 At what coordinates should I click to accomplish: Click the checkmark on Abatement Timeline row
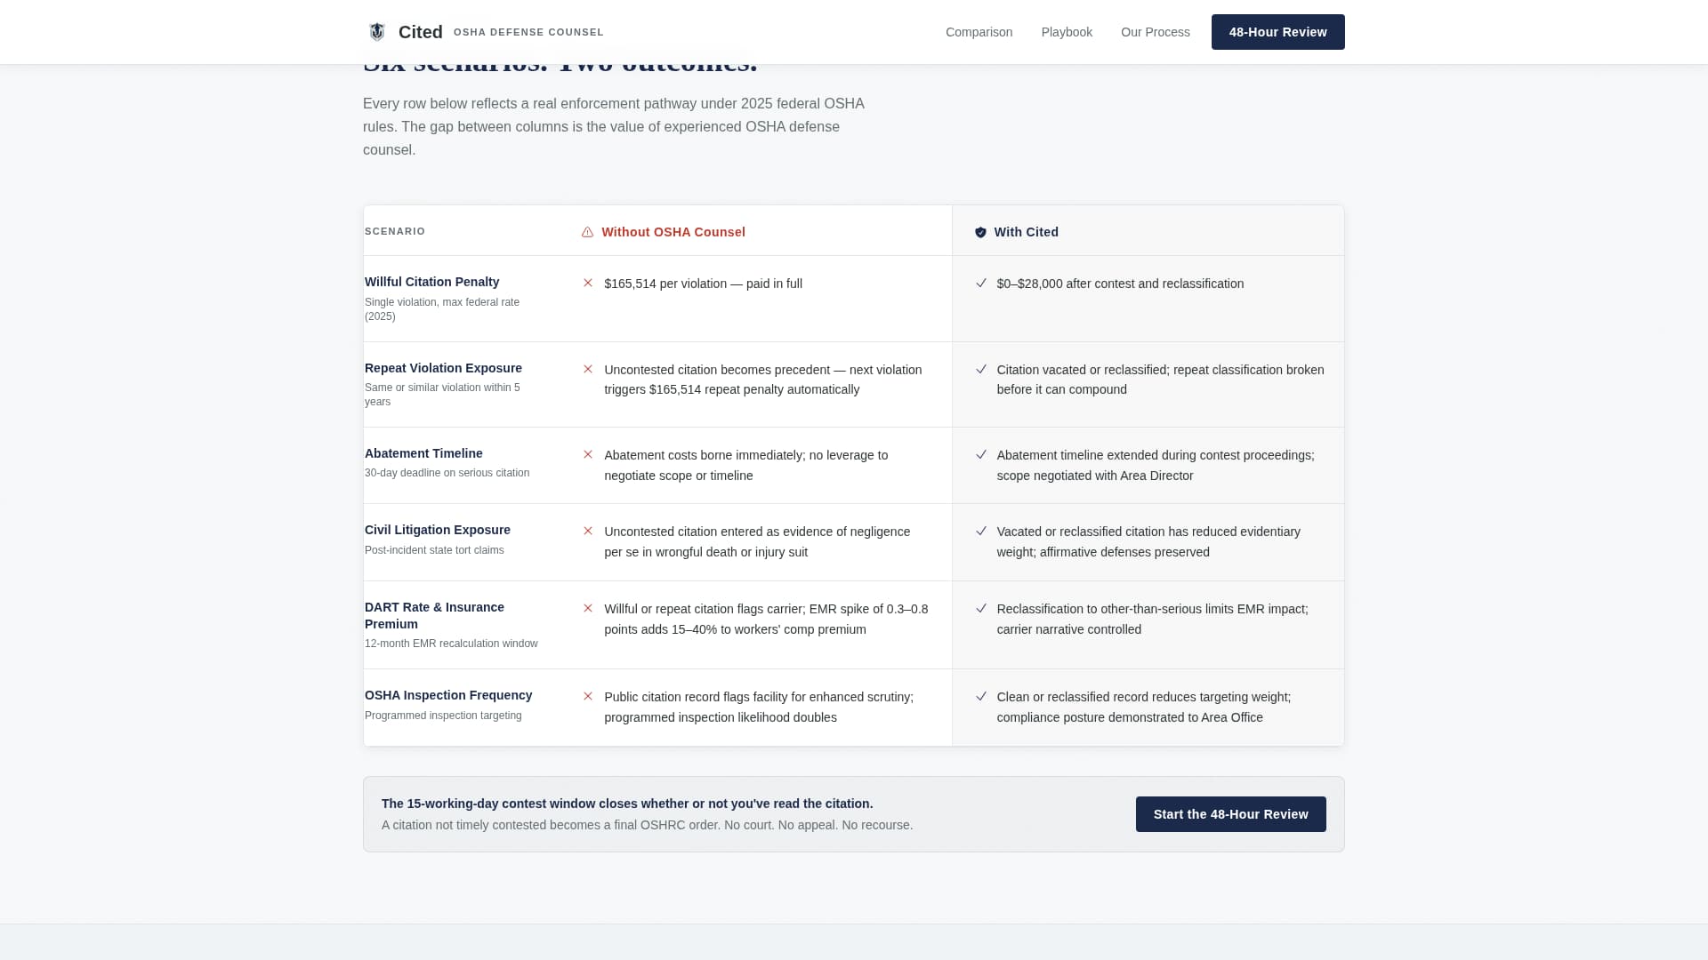(x=981, y=454)
